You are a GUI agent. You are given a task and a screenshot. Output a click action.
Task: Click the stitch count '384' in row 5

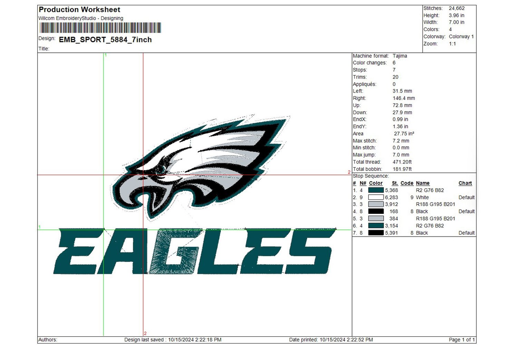click(394, 219)
